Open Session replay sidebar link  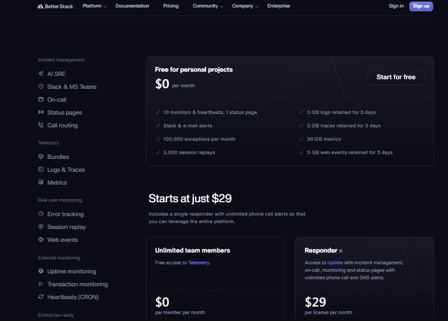coord(66,227)
